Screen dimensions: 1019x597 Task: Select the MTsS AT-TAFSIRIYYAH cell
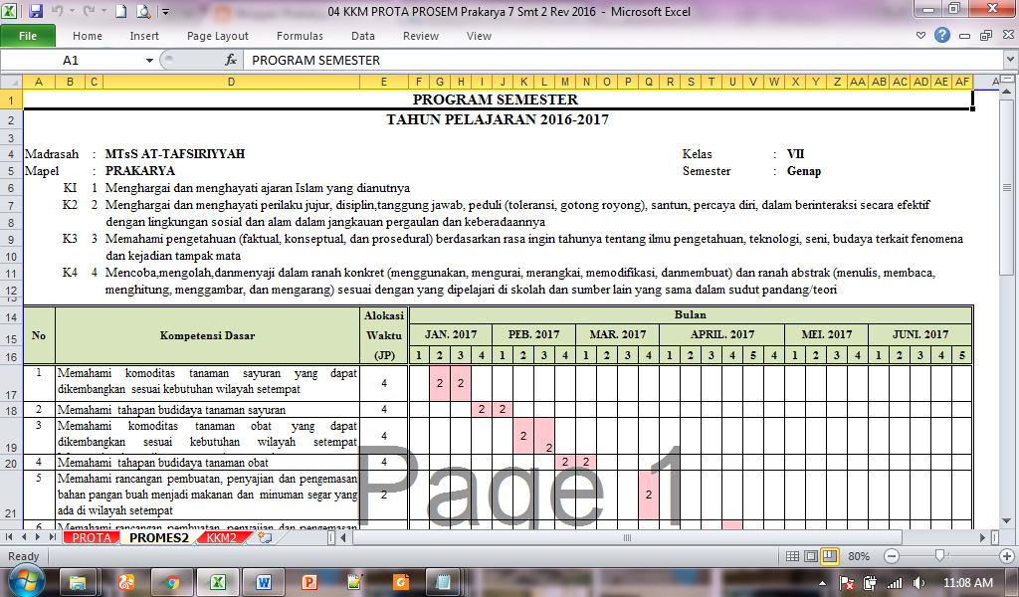175,154
